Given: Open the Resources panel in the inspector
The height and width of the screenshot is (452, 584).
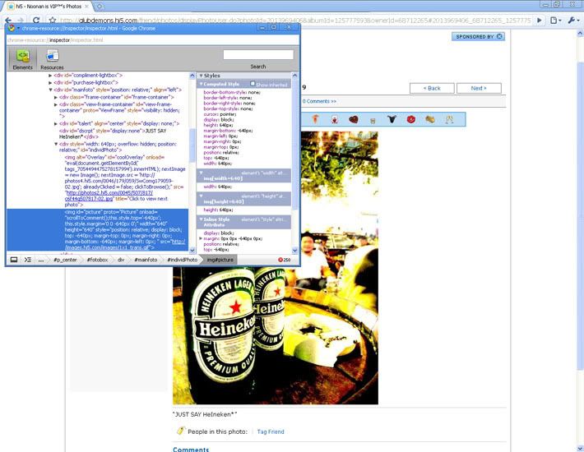Looking at the screenshot, I should coord(52,59).
